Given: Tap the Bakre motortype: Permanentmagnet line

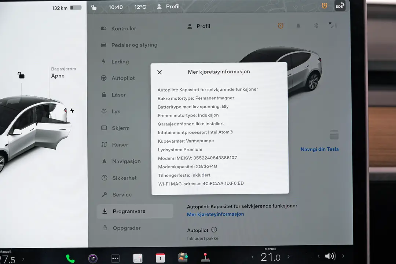Looking at the screenshot, I should coord(196,98).
